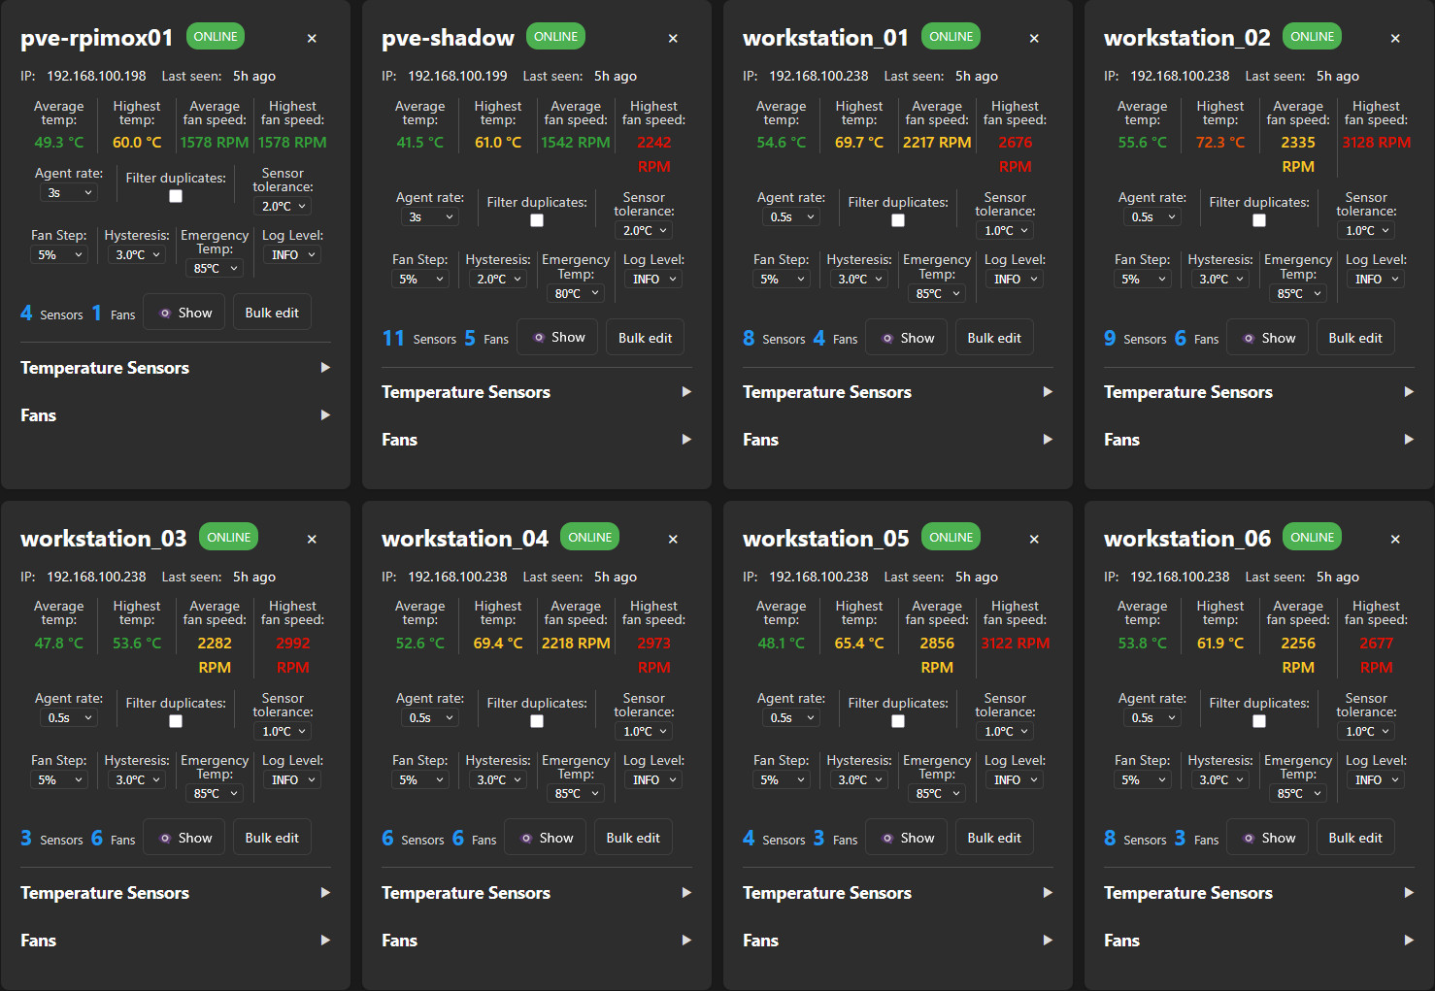The image size is (1435, 991).
Task: Open Bulk edit for pve-shadow
Action: tap(645, 338)
